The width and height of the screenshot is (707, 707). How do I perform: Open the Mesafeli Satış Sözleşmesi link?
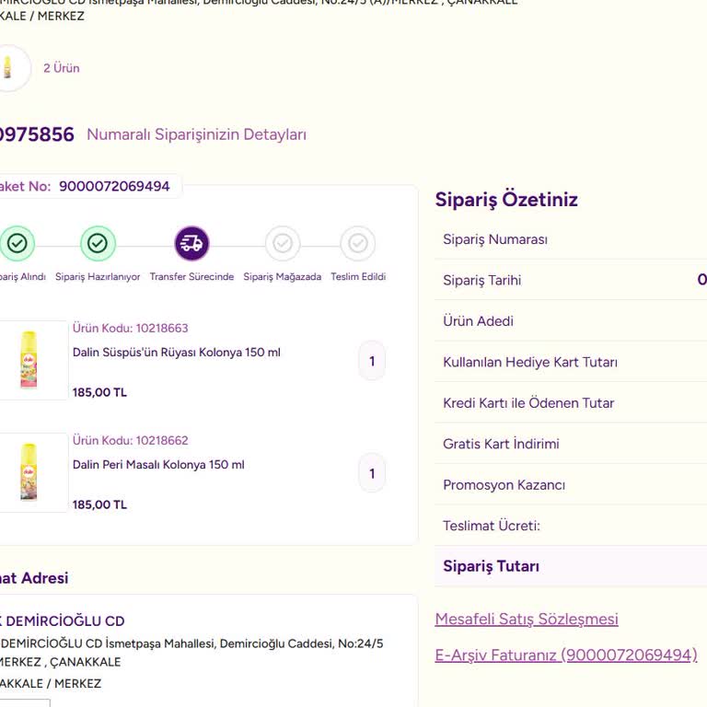point(527,619)
